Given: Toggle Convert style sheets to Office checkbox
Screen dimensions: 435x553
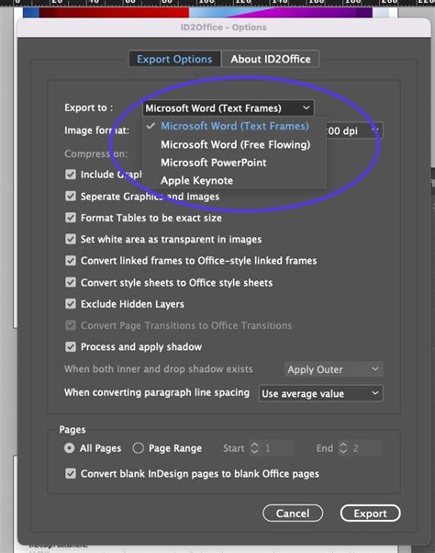Looking at the screenshot, I should coord(71,282).
